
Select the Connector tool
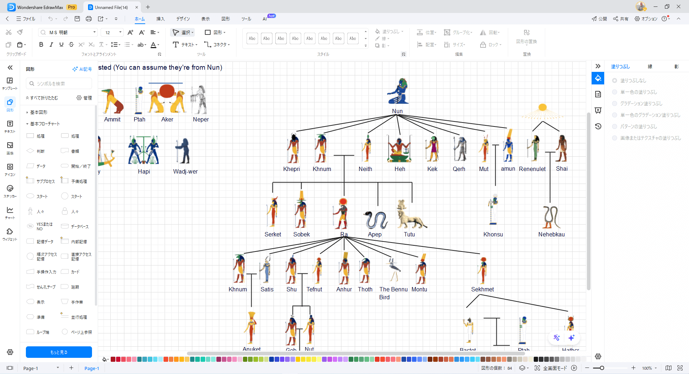[217, 45]
